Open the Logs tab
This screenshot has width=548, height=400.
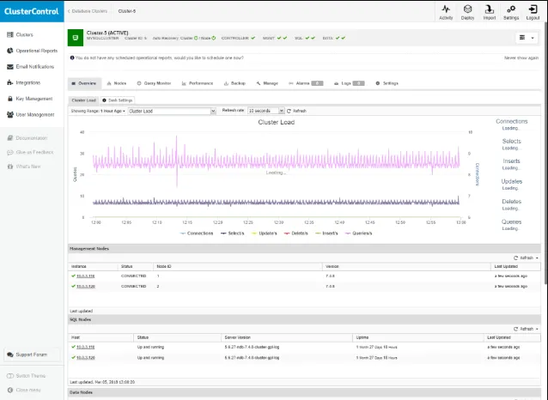point(349,83)
